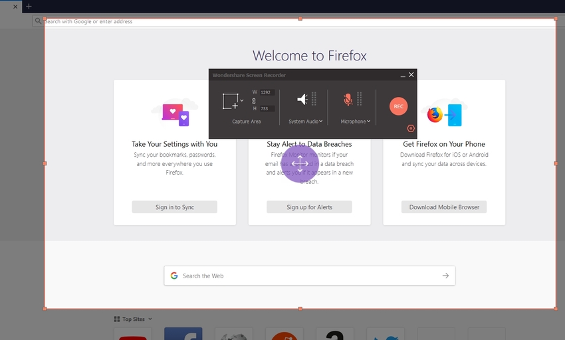Open the Facebook top site tile
This screenshot has height=340, width=565.
(x=183, y=334)
